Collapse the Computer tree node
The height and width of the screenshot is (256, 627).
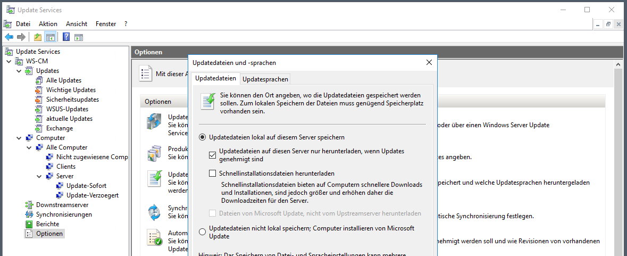click(x=19, y=138)
